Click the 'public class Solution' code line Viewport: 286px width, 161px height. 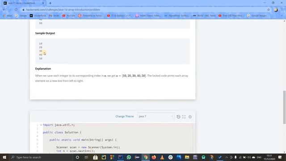[62, 132]
